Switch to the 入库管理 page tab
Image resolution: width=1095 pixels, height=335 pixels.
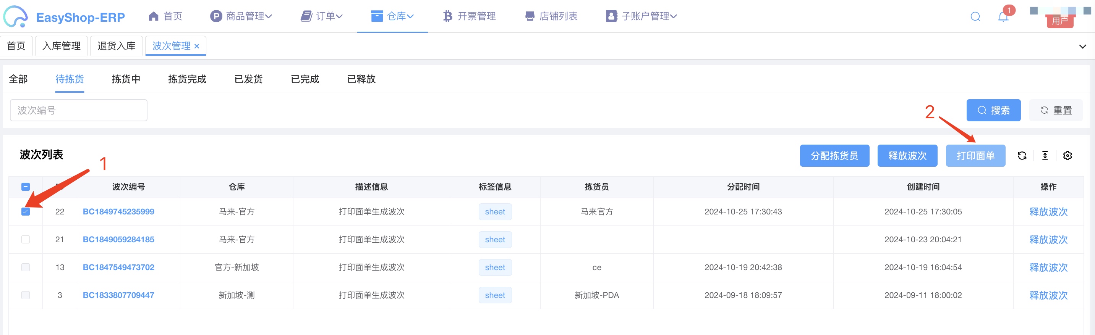62,46
